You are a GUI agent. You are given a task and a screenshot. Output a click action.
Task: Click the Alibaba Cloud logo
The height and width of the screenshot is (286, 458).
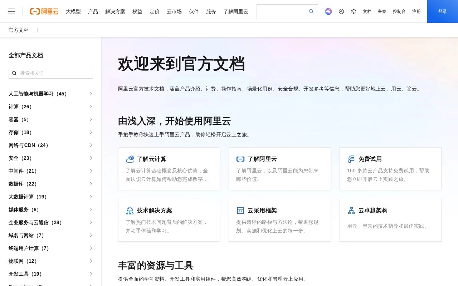pyautogui.click(x=44, y=11)
